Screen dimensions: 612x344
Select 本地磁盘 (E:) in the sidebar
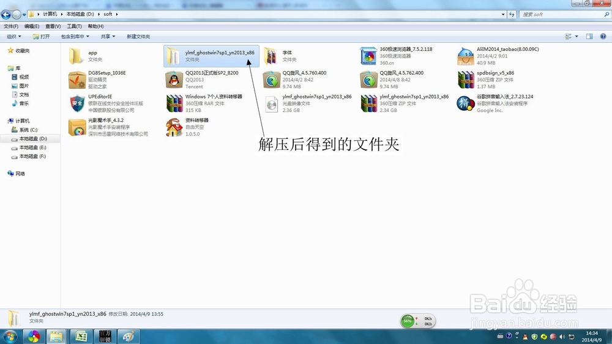click(x=33, y=148)
